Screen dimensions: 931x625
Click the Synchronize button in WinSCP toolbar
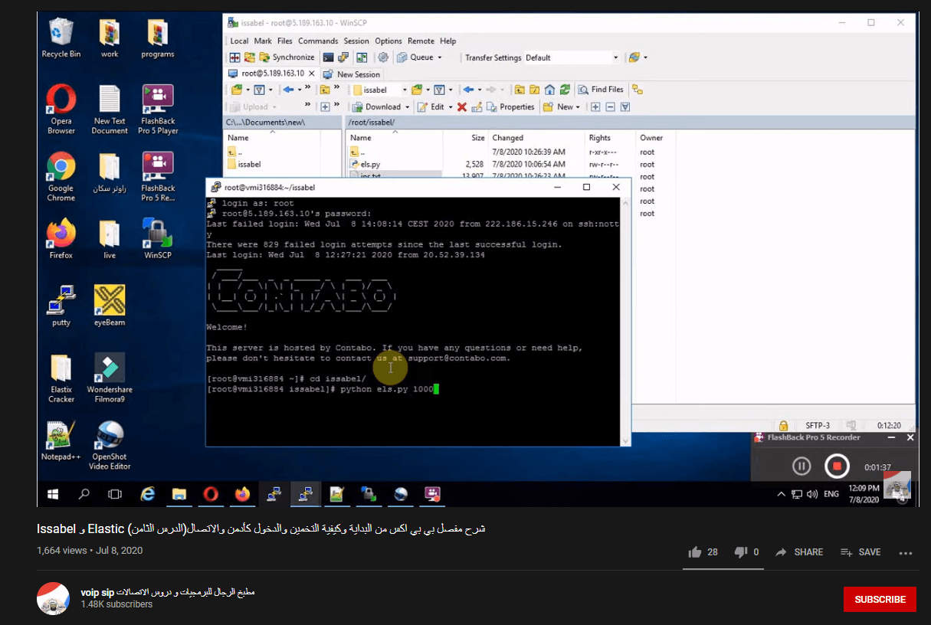point(287,57)
